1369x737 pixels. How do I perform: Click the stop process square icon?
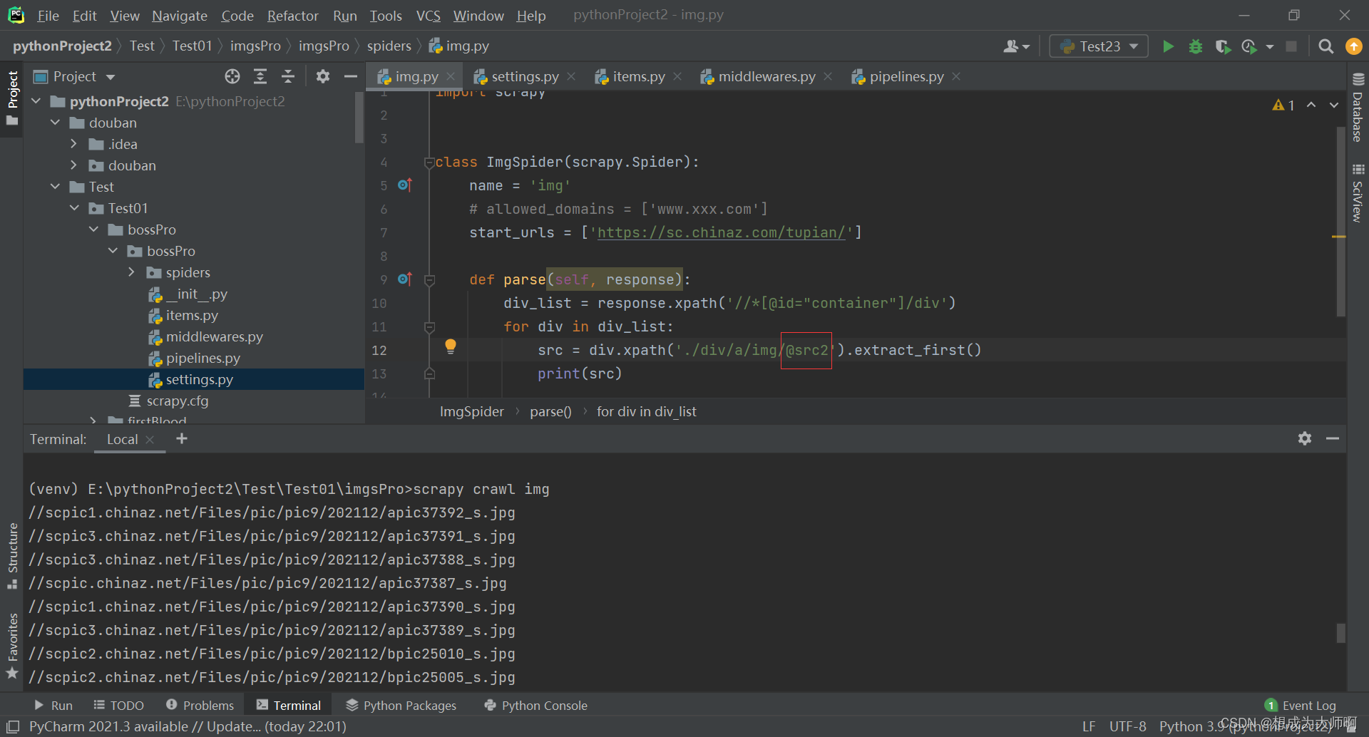[1291, 46]
